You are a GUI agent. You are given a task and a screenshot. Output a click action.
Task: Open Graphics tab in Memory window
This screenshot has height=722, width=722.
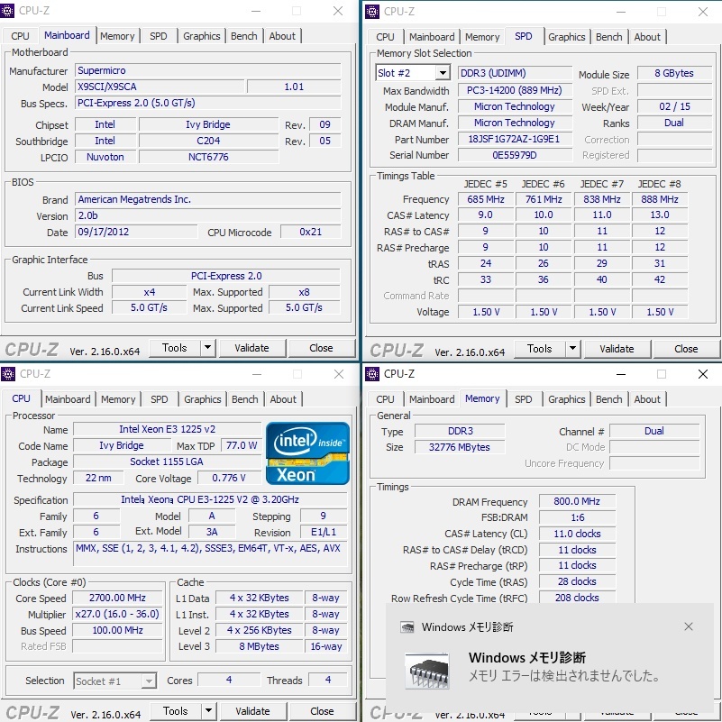coord(566,399)
